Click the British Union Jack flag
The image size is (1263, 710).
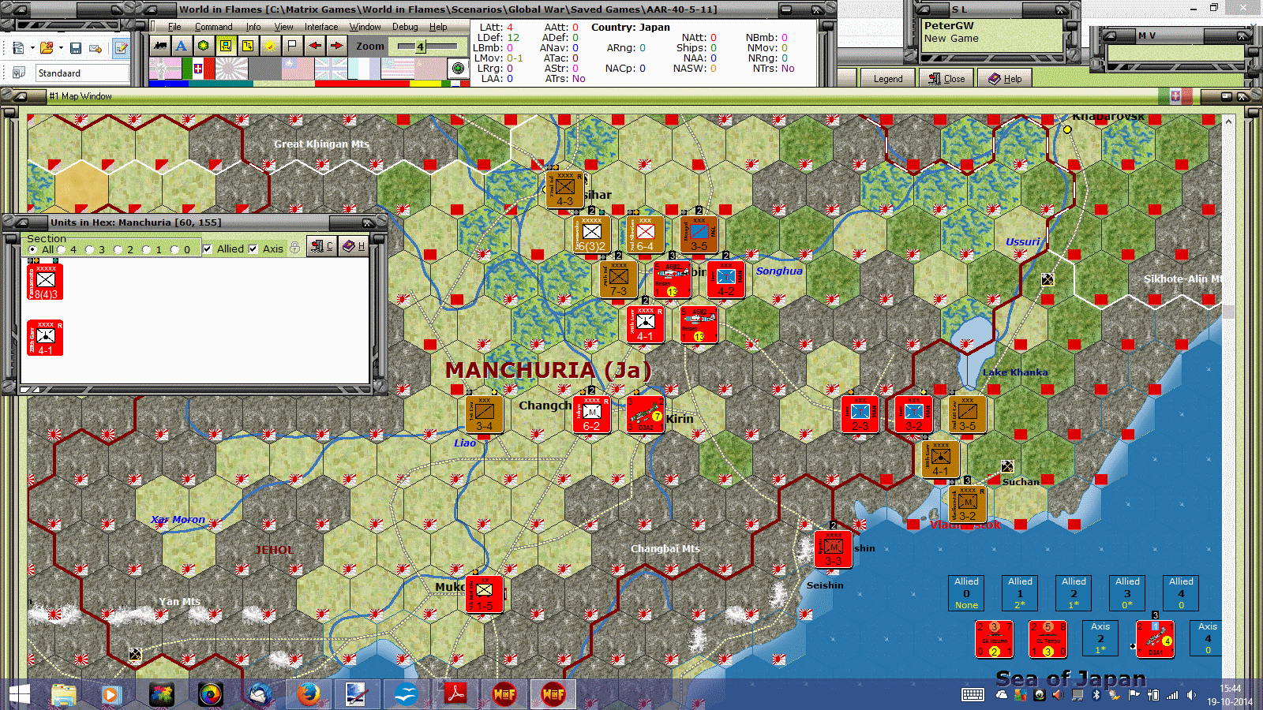(331, 69)
